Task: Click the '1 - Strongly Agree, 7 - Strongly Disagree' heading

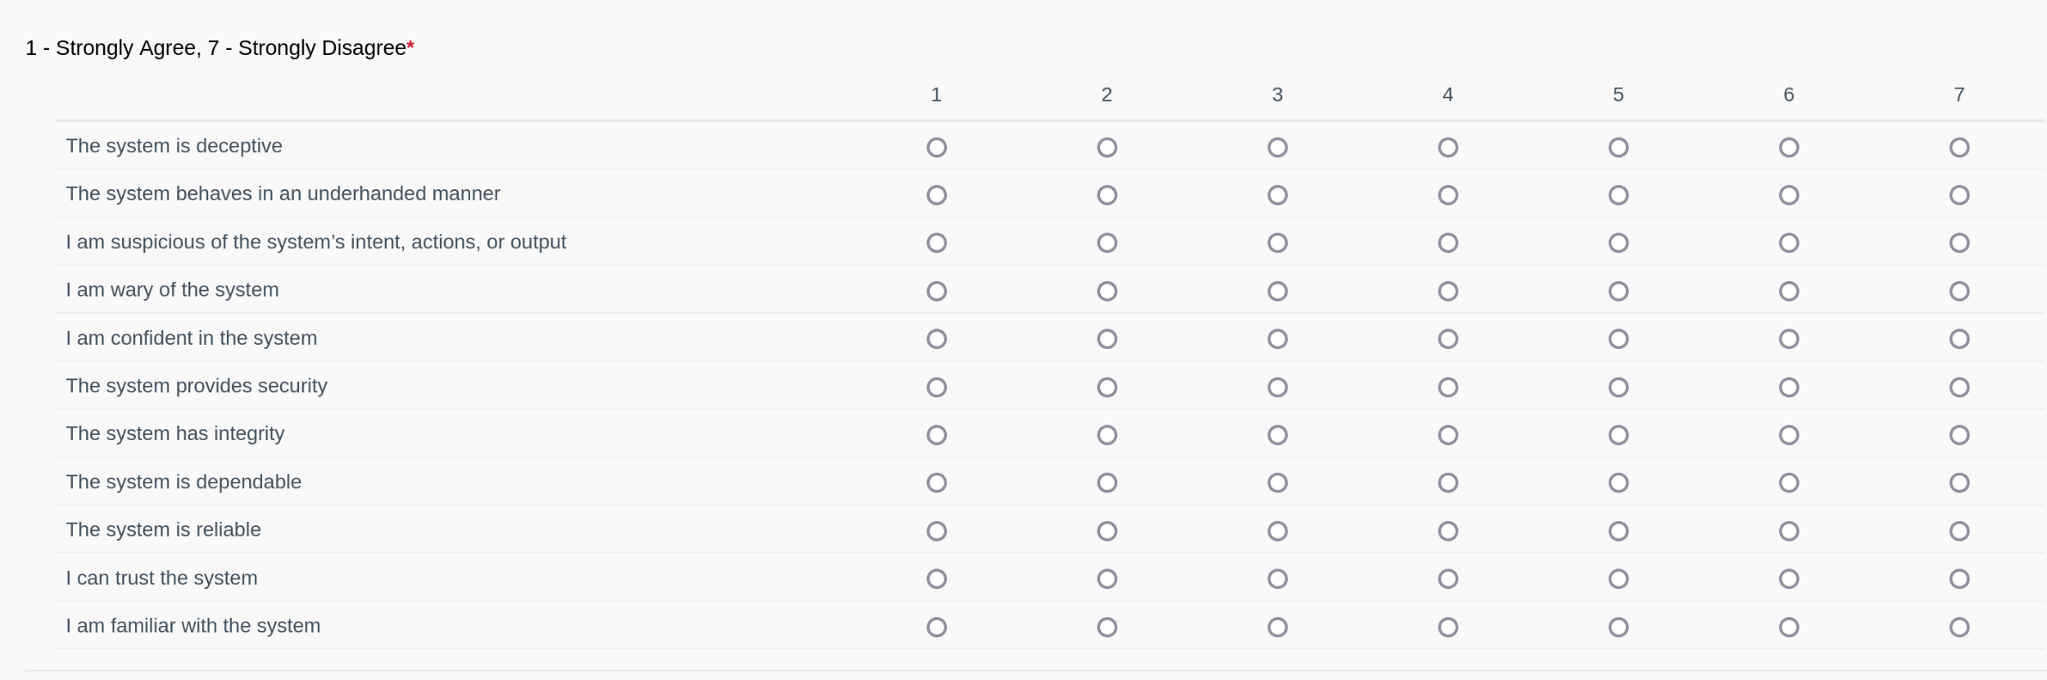Action: click(x=215, y=48)
